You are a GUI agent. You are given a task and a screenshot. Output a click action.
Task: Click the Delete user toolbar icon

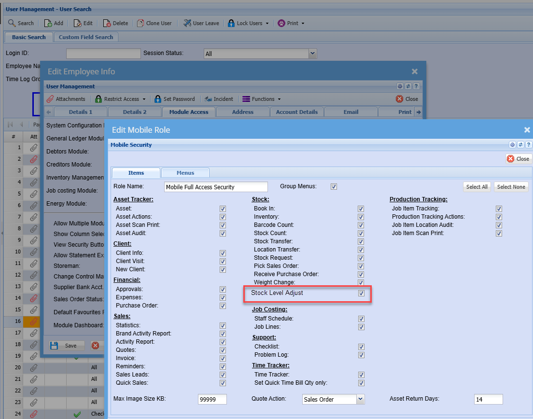(107, 23)
